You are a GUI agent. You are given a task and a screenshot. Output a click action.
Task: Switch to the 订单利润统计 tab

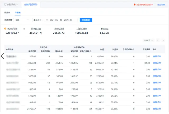(11, 5)
